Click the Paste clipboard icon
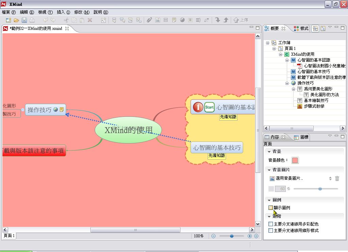The height and width of the screenshot is (252, 348). pos(82,20)
